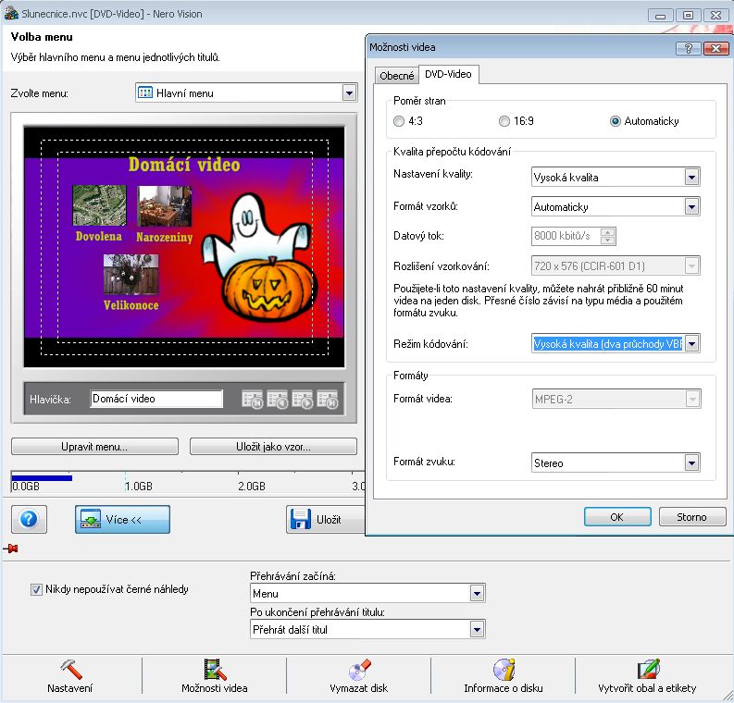Decrease Datový tok spinner down arrow
Image resolution: width=734 pixels, height=703 pixels.
point(607,240)
